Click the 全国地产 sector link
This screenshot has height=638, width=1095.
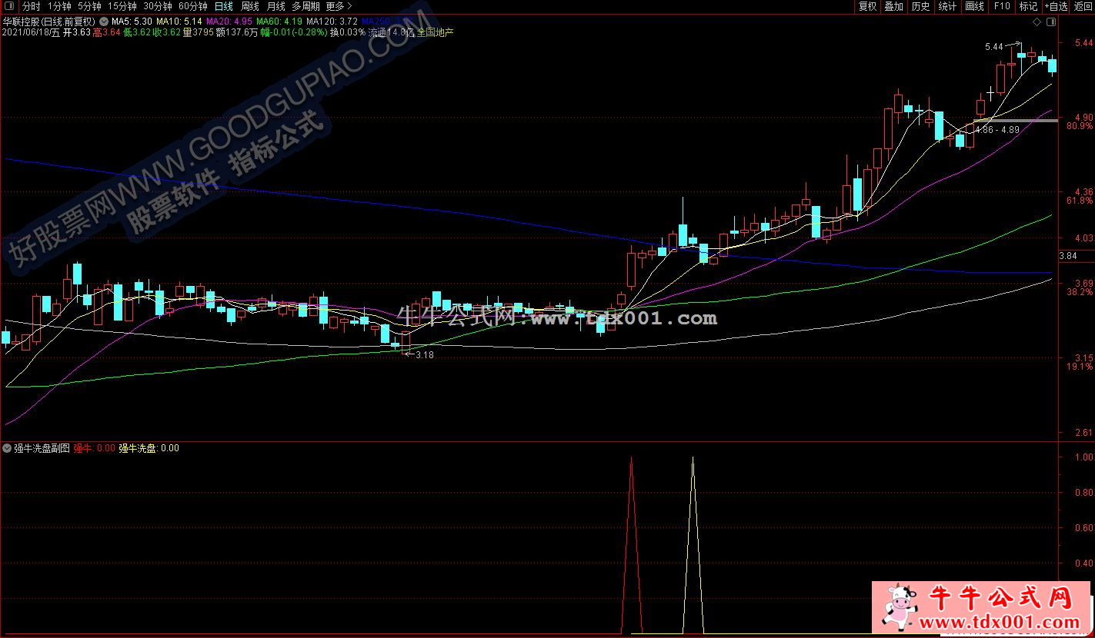(x=436, y=33)
